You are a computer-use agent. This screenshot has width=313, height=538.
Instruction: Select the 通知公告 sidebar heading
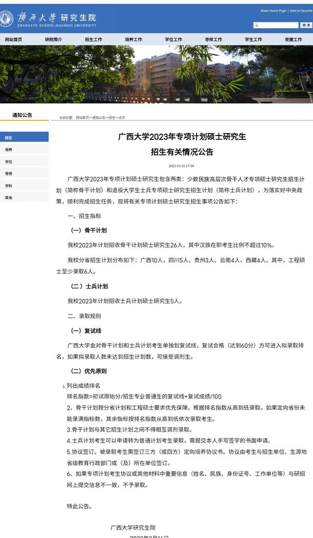22,115
